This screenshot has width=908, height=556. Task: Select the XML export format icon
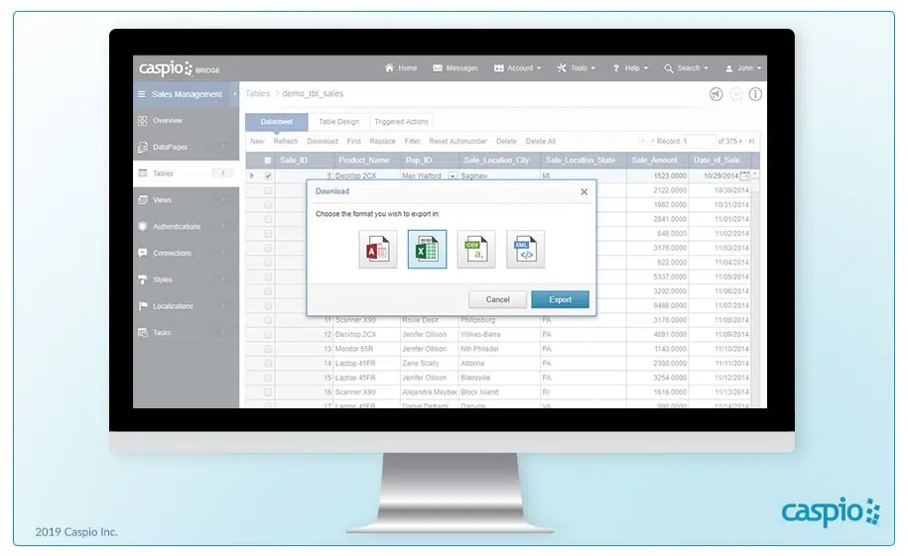[x=526, y=250]
